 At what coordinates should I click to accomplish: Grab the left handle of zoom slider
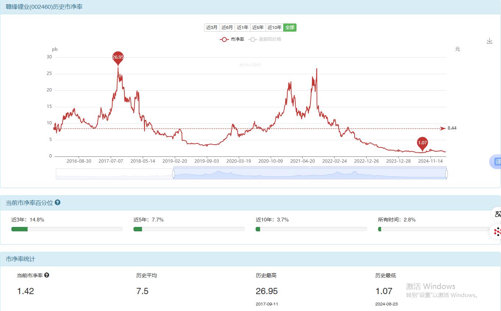(174, 174)
